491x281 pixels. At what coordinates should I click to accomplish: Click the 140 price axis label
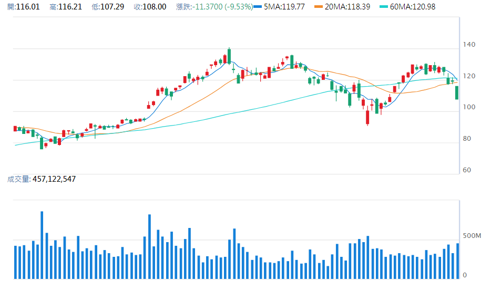click(469, 45)
